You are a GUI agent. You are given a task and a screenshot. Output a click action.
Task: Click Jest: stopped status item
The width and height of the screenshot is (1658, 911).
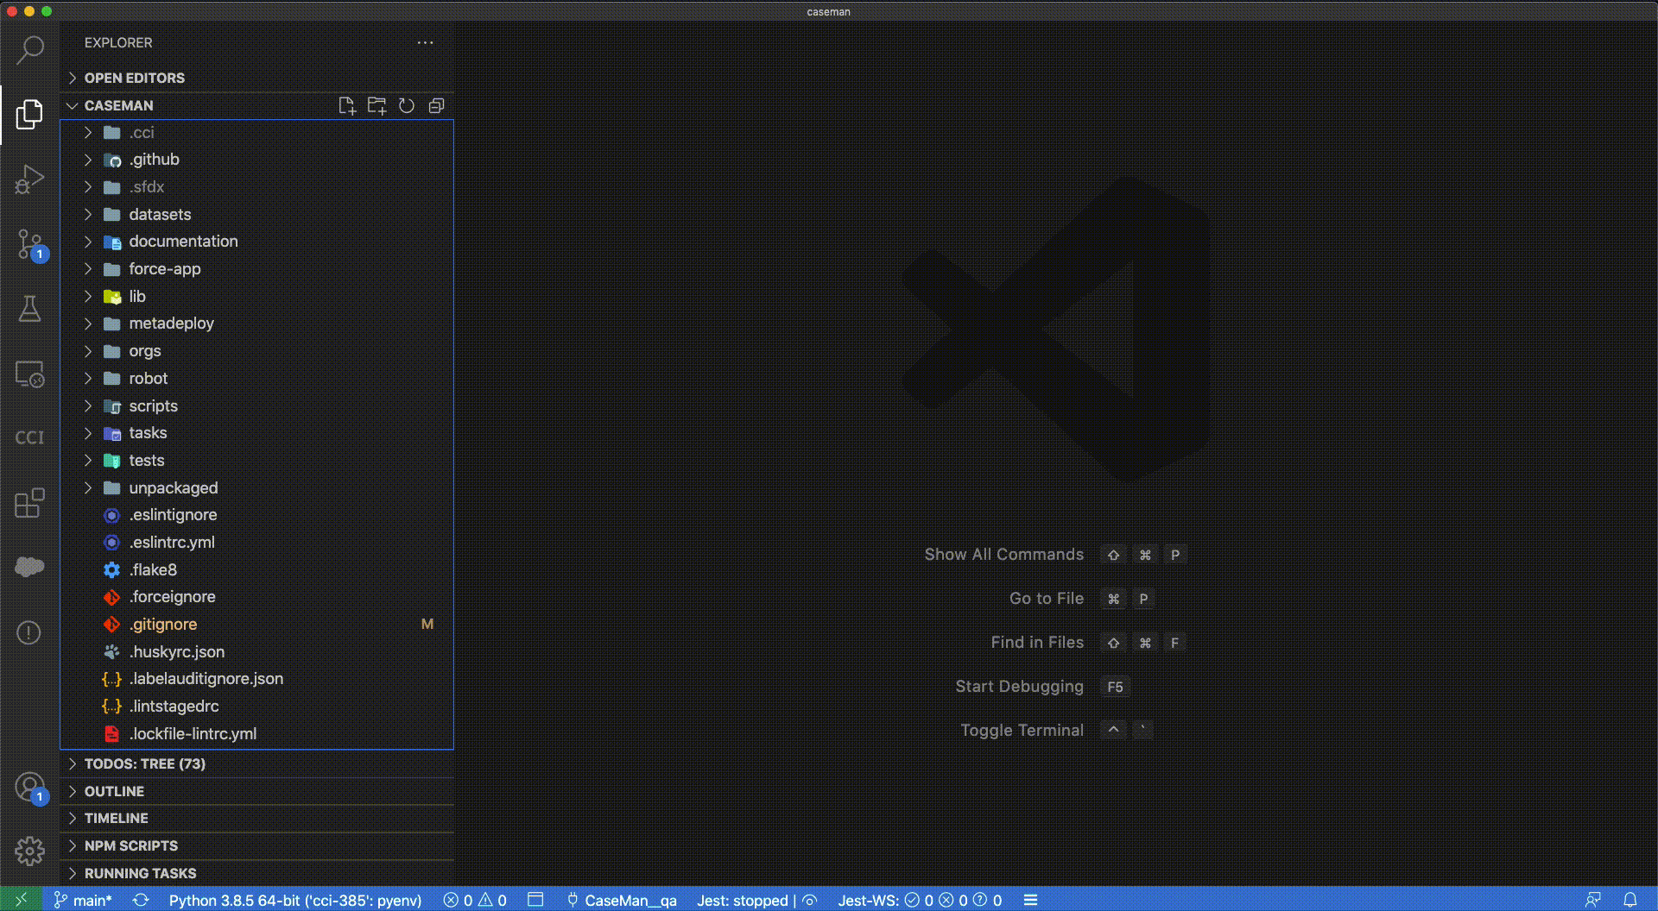(756, 900)
